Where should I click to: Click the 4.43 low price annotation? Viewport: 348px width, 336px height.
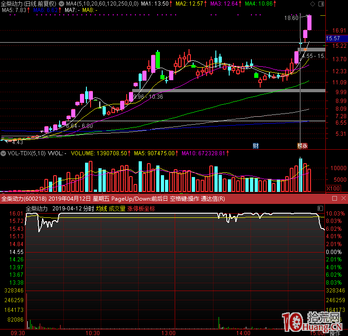pyautogui.click(x=18, y=142)
